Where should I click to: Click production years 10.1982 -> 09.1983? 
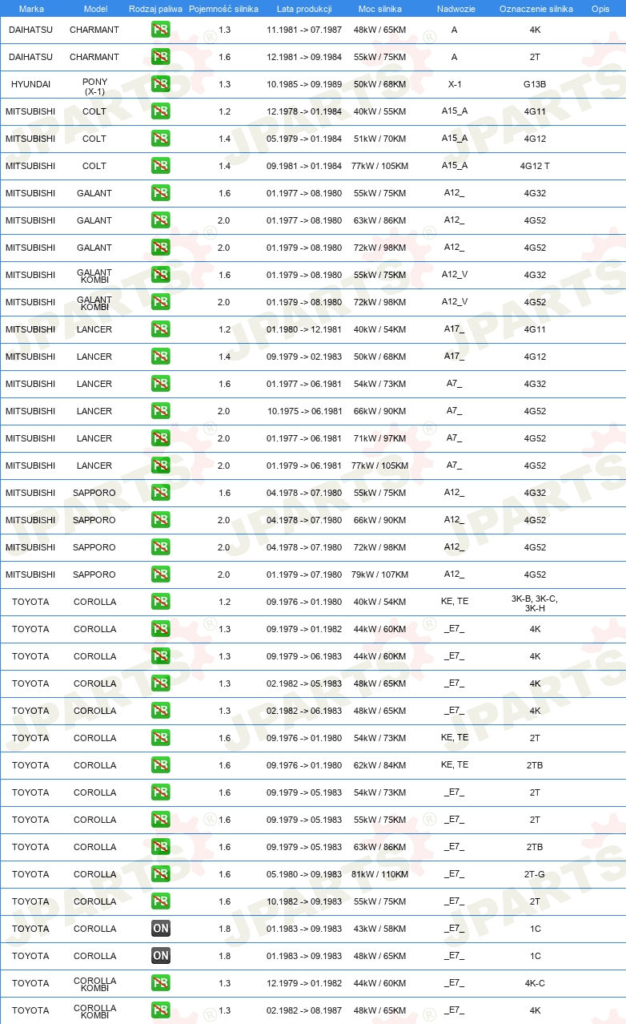coord(304,901)
